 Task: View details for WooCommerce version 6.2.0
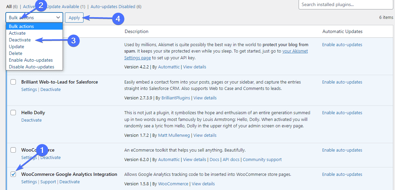click(x=194, y=159)
